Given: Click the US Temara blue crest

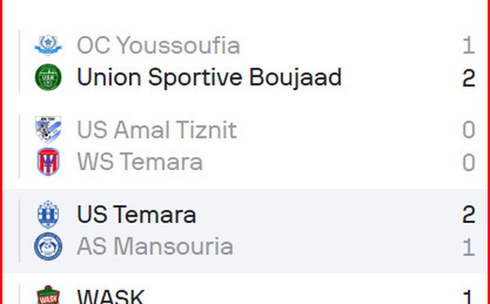Looking at the screenshot, I should (48, 214).
